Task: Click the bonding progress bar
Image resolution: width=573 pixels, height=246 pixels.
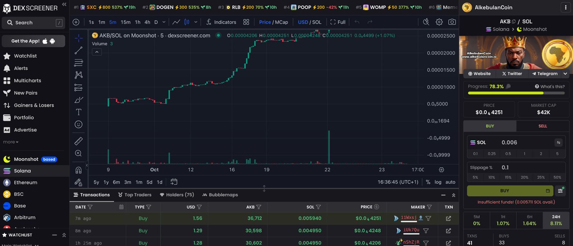Action: (x=516, y=93)
